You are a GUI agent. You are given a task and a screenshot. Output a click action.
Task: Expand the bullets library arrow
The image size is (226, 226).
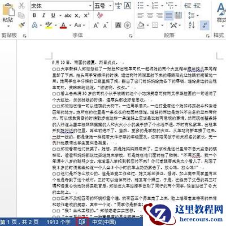tap(147, 6)
